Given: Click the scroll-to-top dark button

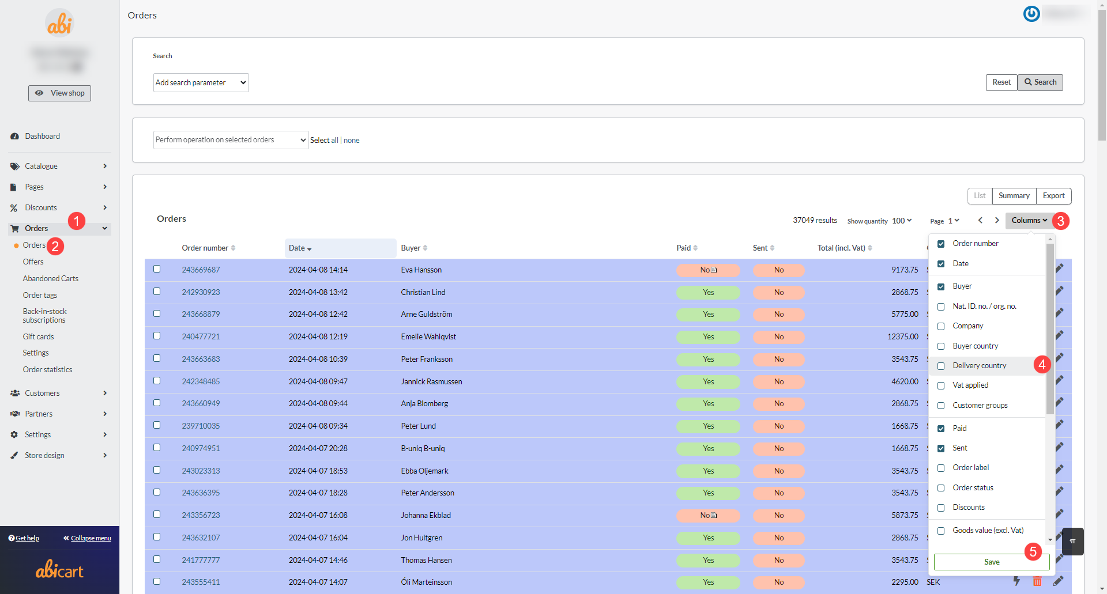Looking at the screenshot, I should click(1073, 542).
